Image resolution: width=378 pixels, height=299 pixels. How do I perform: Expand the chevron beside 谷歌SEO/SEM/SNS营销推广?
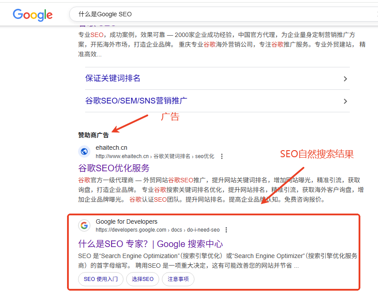click(x=345, y=101)
